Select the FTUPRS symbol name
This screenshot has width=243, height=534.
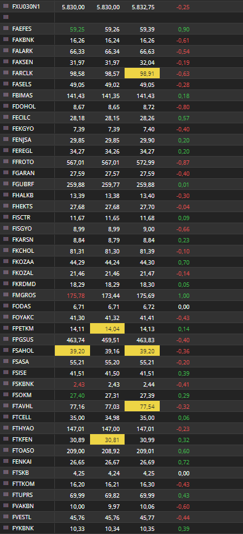coord(22,495)
